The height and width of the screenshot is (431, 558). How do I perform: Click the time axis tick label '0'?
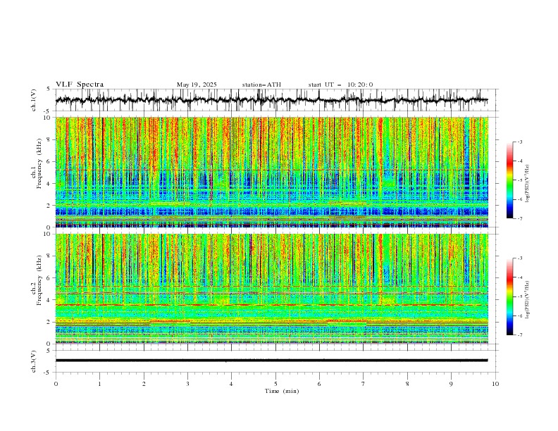tap(56, 384)
